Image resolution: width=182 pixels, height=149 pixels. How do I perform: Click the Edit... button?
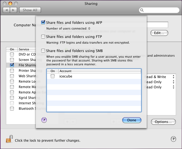[159, 33]
